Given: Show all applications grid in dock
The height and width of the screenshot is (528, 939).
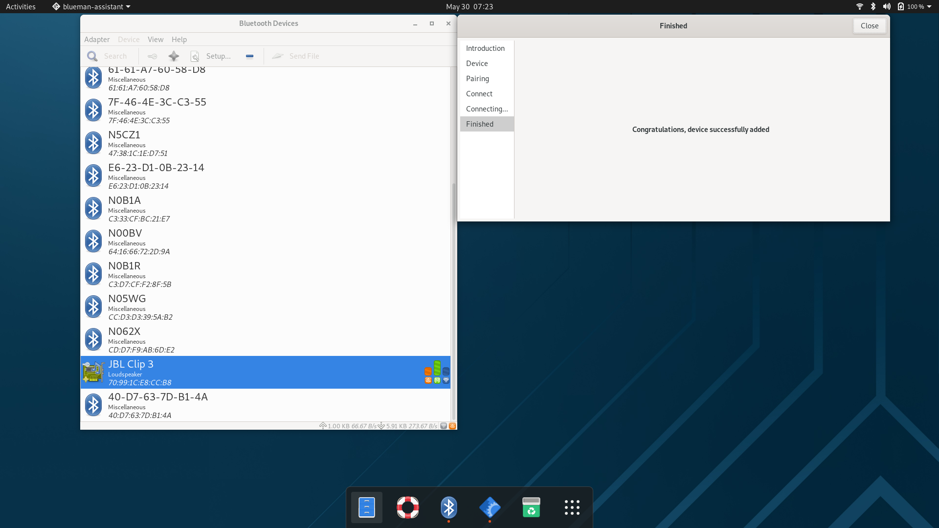Looking at the screenshot, I should point(572,507).
